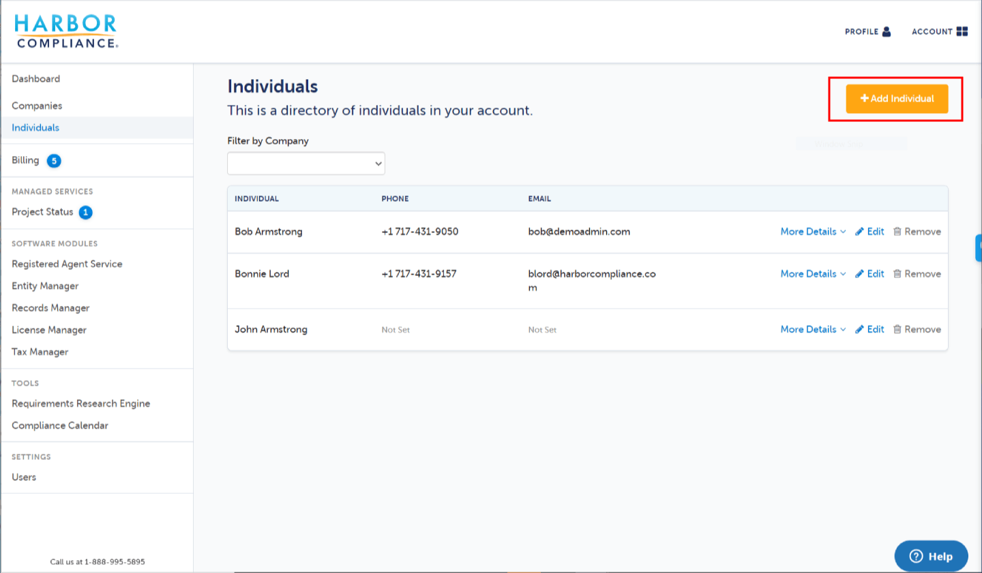Open the Filter by Company dropdown
982x573 pixels.
[x=306, y=164]
